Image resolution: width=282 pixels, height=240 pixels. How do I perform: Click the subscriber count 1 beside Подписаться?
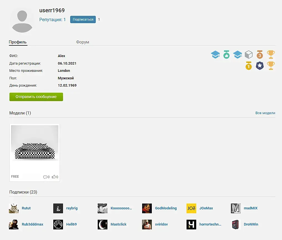click(x=99, y=19)
